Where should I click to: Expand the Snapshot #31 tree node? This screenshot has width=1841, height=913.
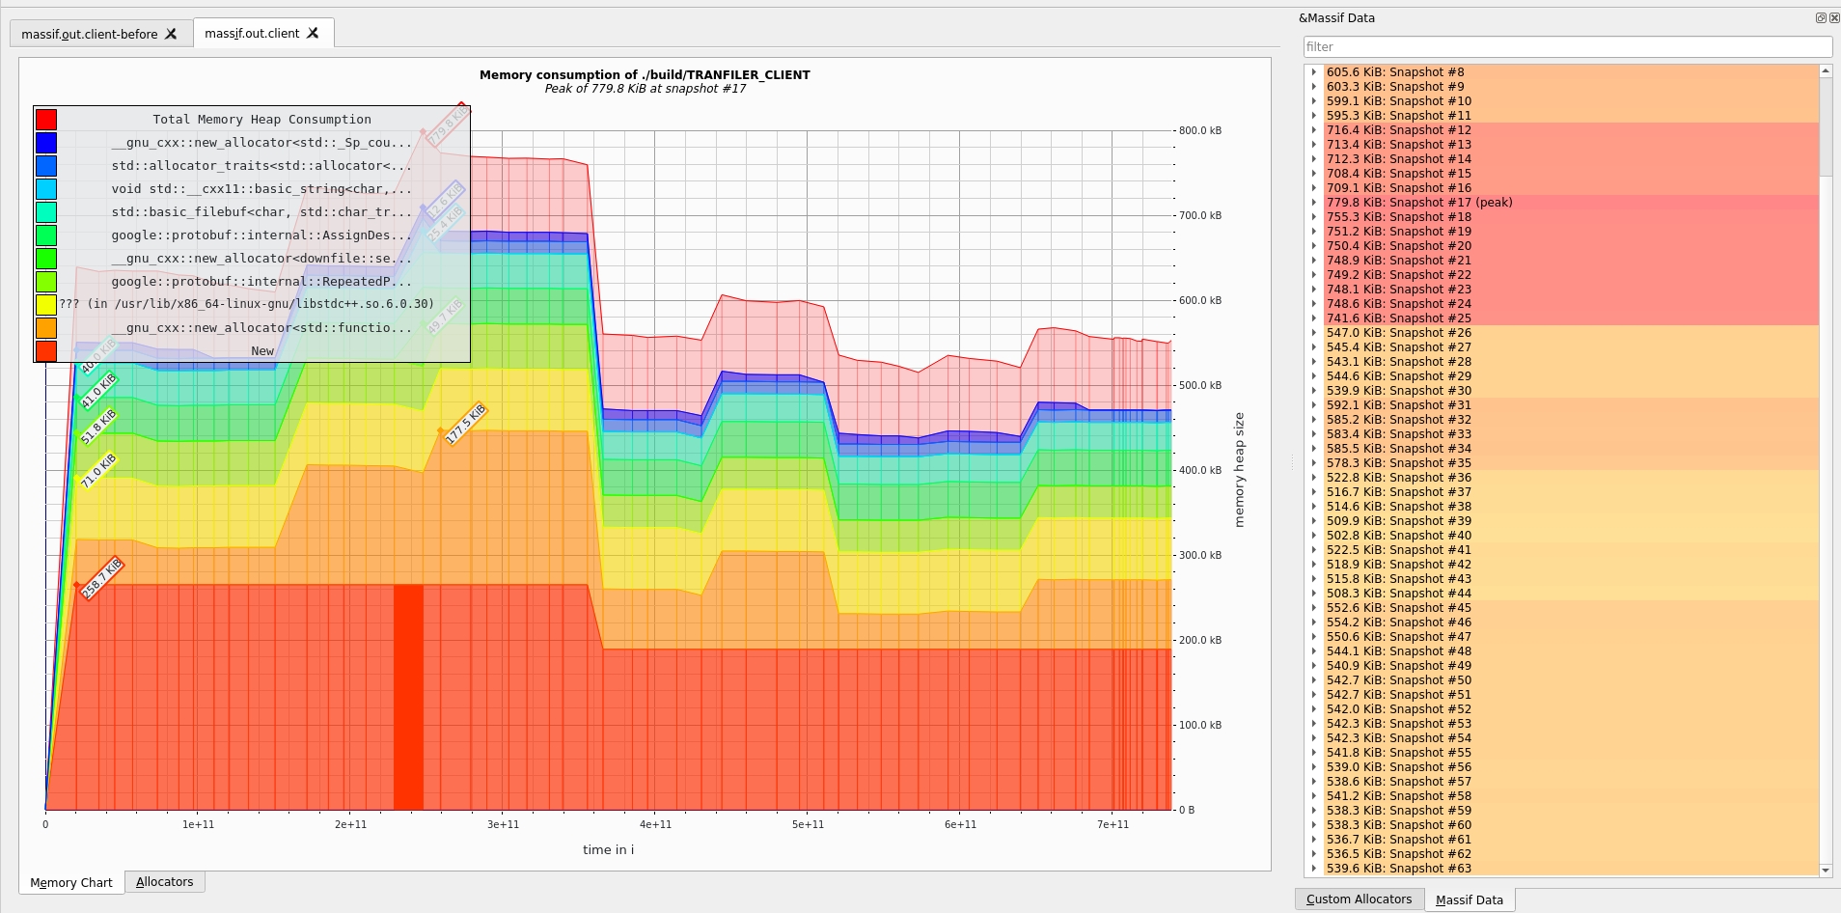(1314, 405)
